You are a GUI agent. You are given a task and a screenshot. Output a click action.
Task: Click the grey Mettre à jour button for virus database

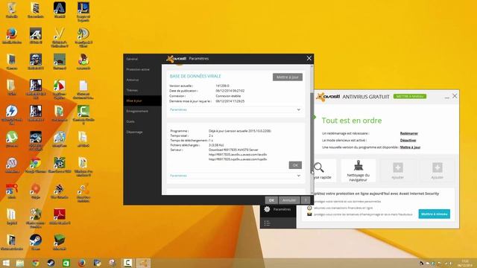(288, 77)
